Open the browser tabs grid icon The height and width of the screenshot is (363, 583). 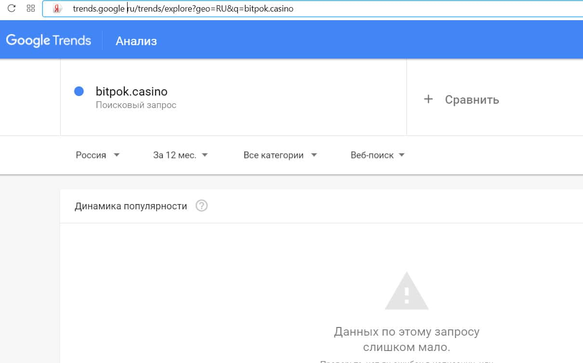[x=31, y=8]
